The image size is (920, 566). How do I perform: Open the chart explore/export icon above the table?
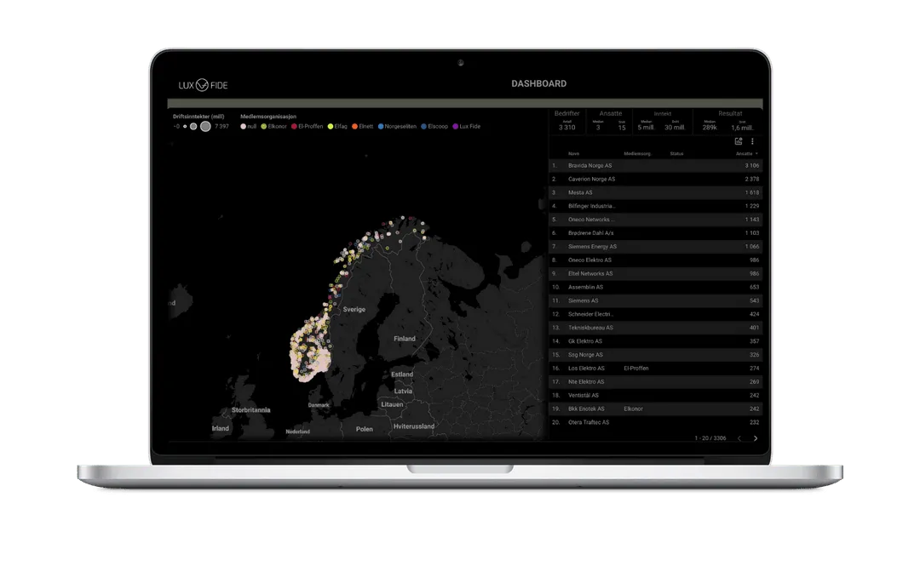738,141
